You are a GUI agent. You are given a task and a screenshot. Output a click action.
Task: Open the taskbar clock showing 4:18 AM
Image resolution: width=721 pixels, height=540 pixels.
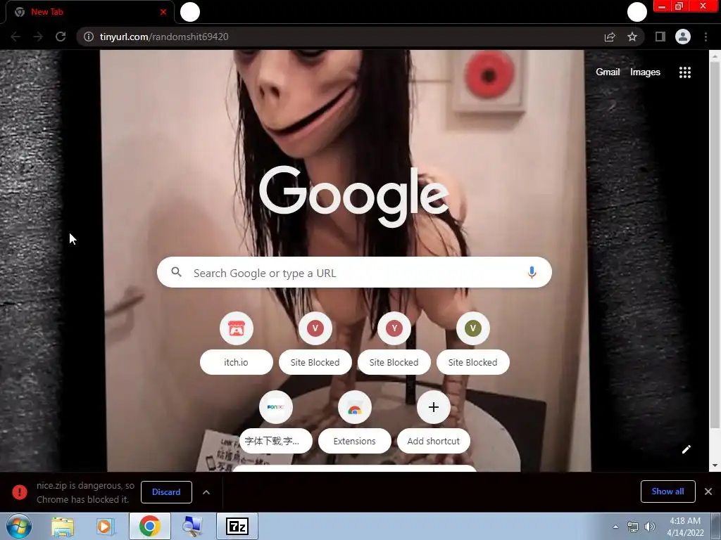pos(685,527)
